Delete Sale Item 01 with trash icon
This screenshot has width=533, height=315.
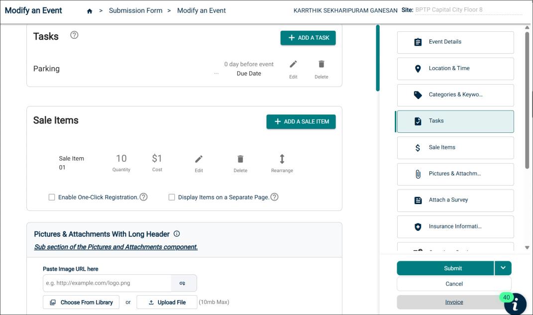240,159
